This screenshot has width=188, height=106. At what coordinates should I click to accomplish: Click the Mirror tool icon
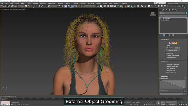click(98, 6)
